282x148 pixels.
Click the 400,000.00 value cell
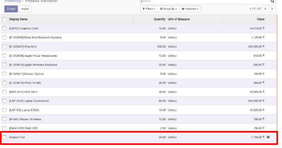pos(256,47)
